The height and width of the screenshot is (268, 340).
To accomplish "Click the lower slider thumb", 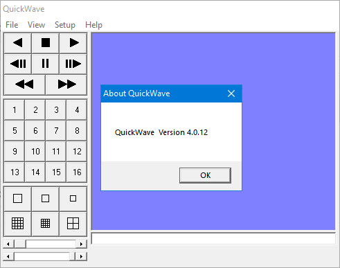I will point(72,256).
